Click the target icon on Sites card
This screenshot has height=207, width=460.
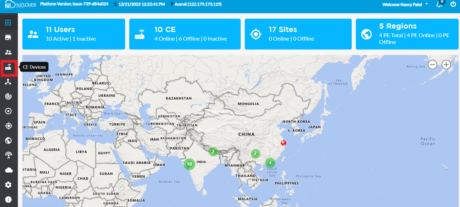tap(255, 34)
